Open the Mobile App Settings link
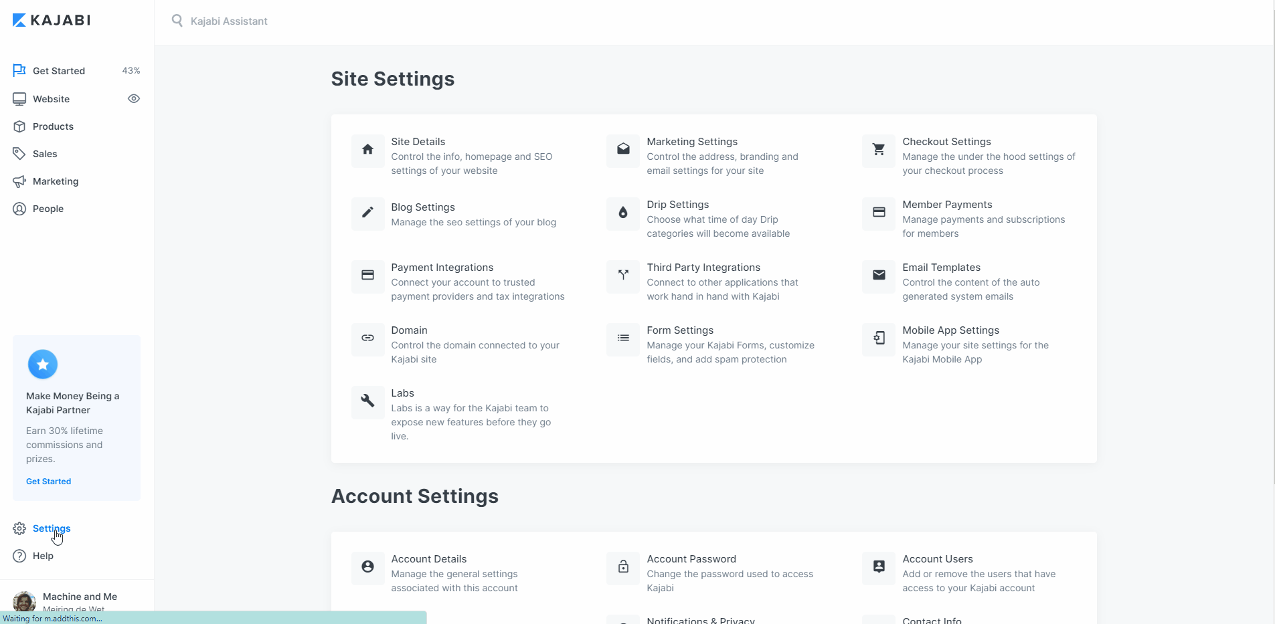The width and height of the screenshot is (1275, 624). (950, 330)
